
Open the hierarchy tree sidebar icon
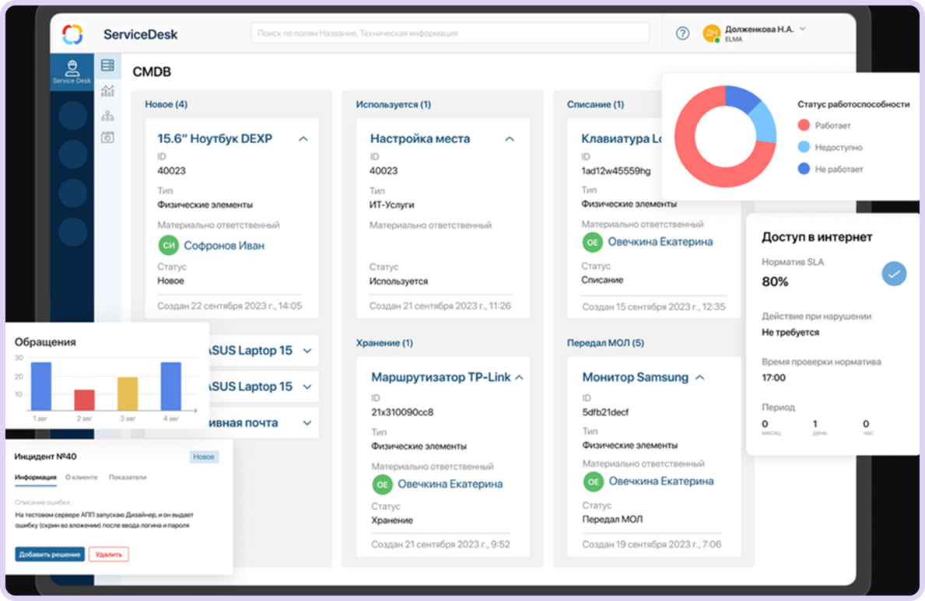coord(107,116)
